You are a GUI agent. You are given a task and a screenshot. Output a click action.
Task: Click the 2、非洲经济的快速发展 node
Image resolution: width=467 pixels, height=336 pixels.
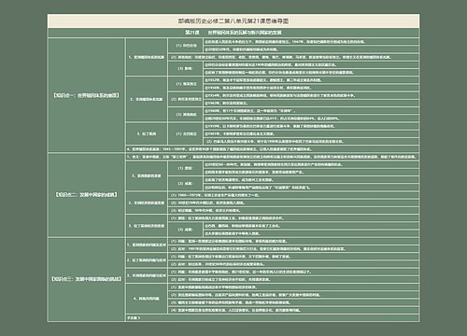click(x=147, y=203)
